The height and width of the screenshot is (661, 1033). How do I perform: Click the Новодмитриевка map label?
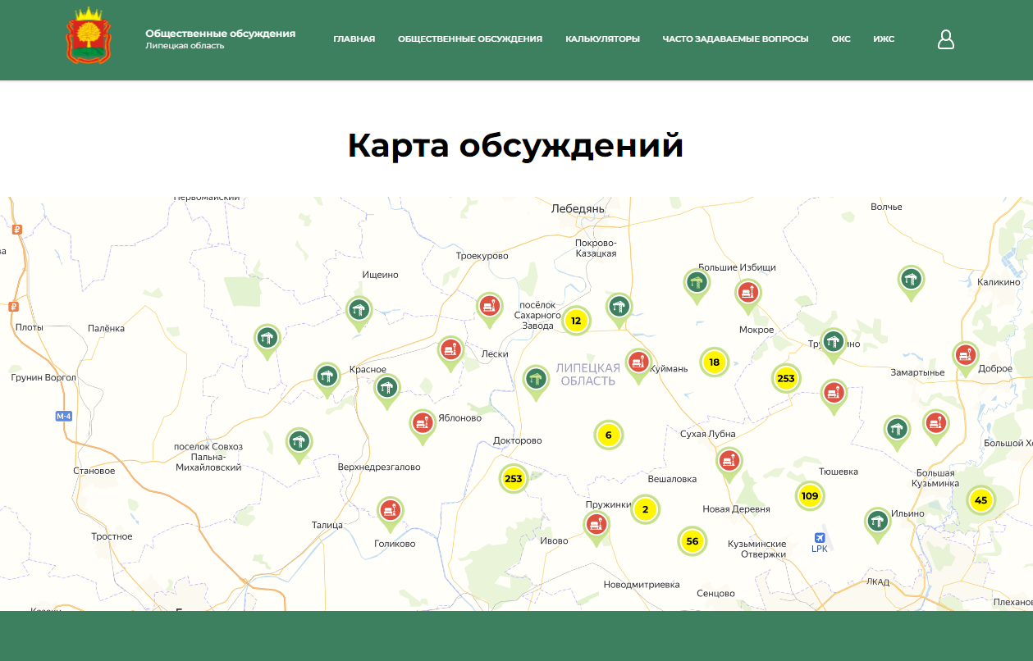[x=642, y=585]
